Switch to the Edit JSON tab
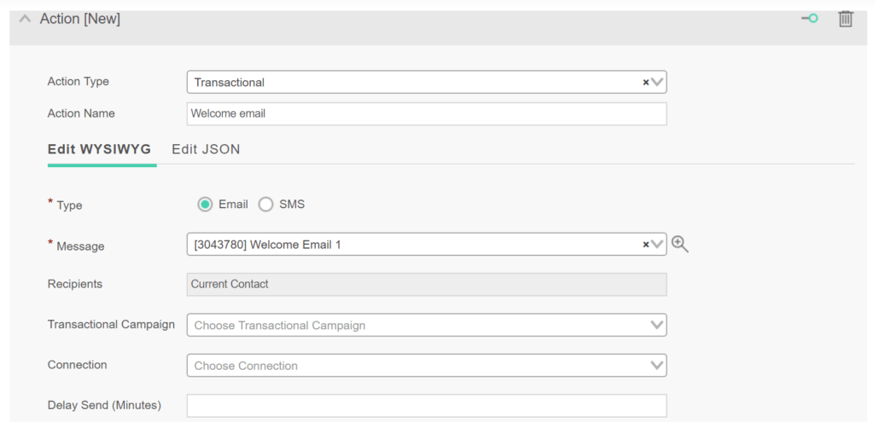The height and width of the screenshot is (422, 874). pyautogui.click(x=206, y=149)
